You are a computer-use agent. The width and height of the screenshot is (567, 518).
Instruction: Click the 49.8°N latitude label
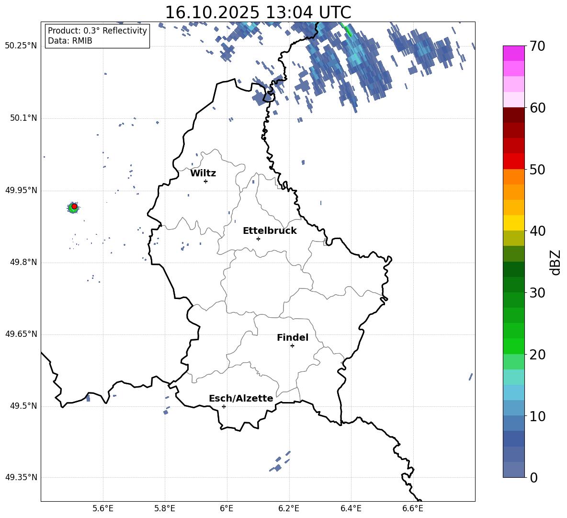23,262
